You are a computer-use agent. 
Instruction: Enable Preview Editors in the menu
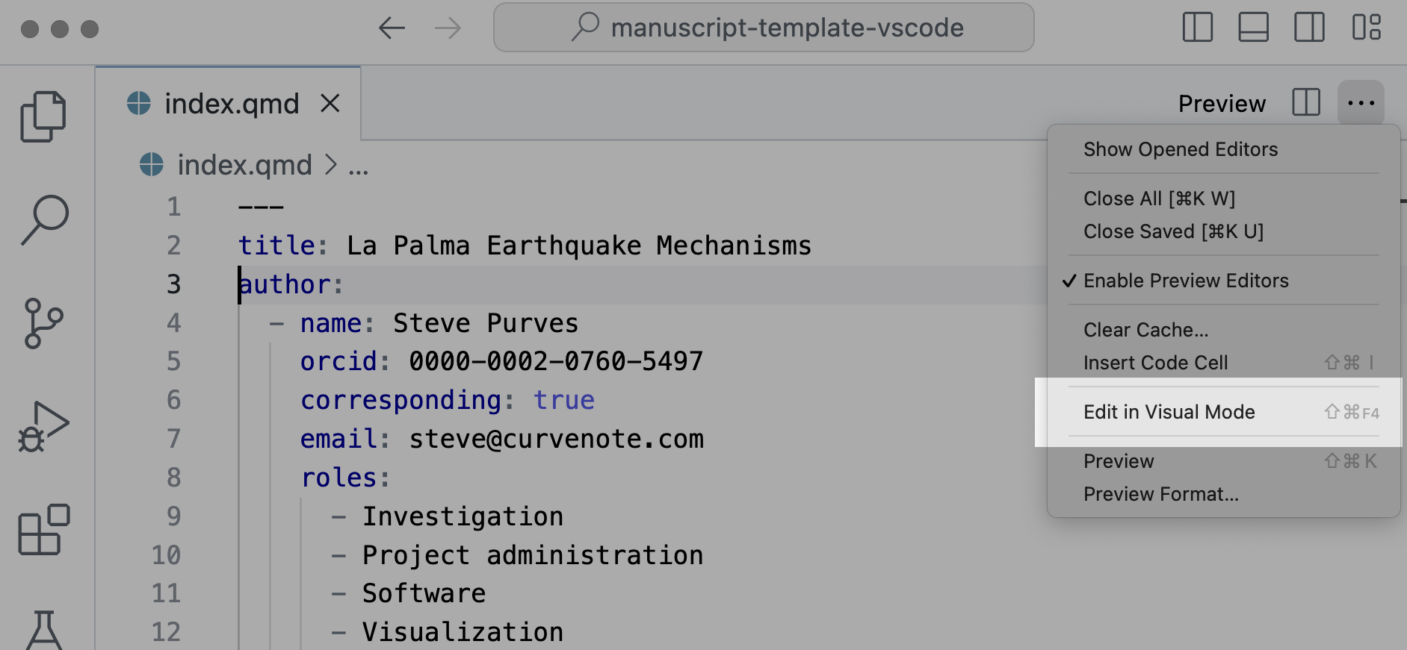[1186, 281]
